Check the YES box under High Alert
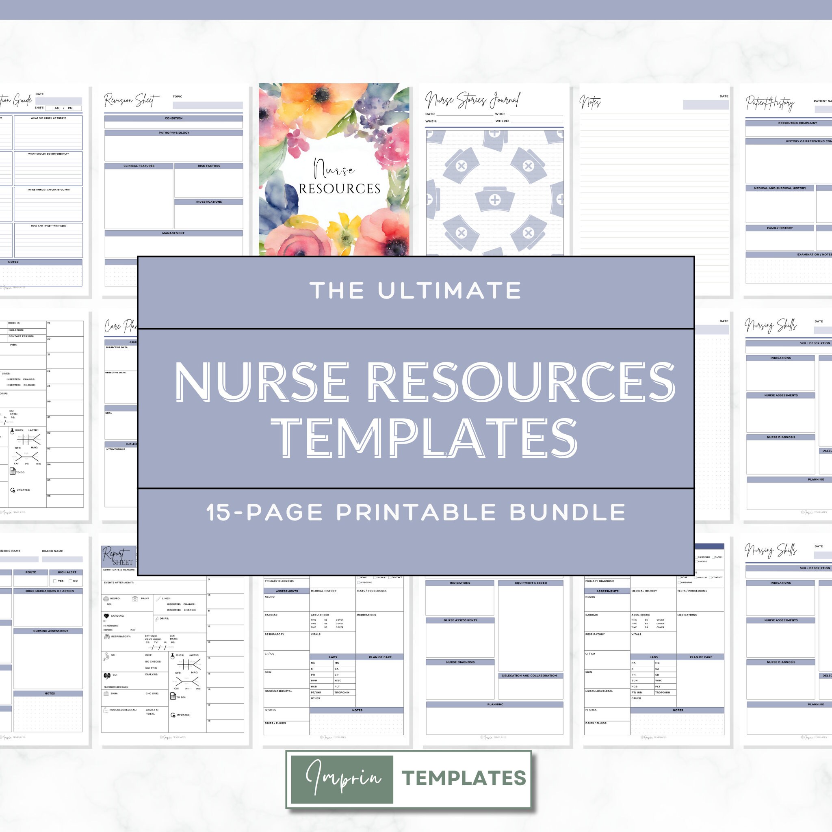The image size is (832, 832). tap(55, 581)
